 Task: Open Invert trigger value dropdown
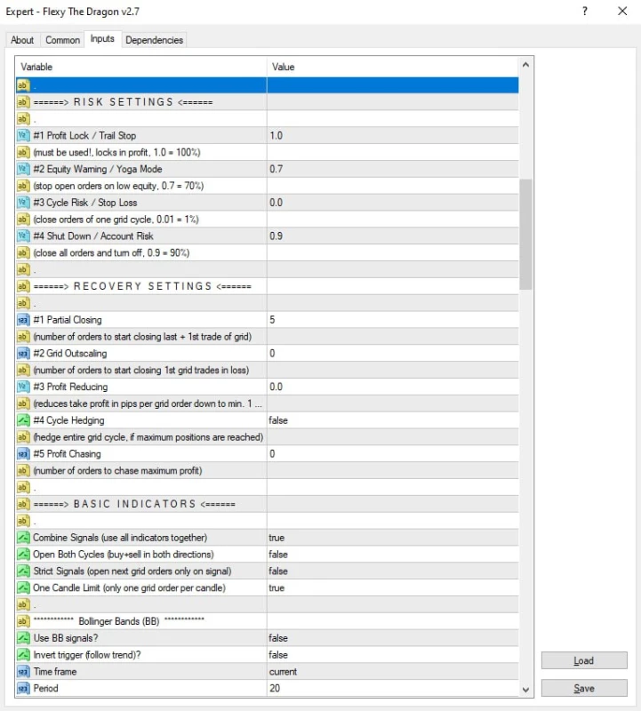pos(391,655)
